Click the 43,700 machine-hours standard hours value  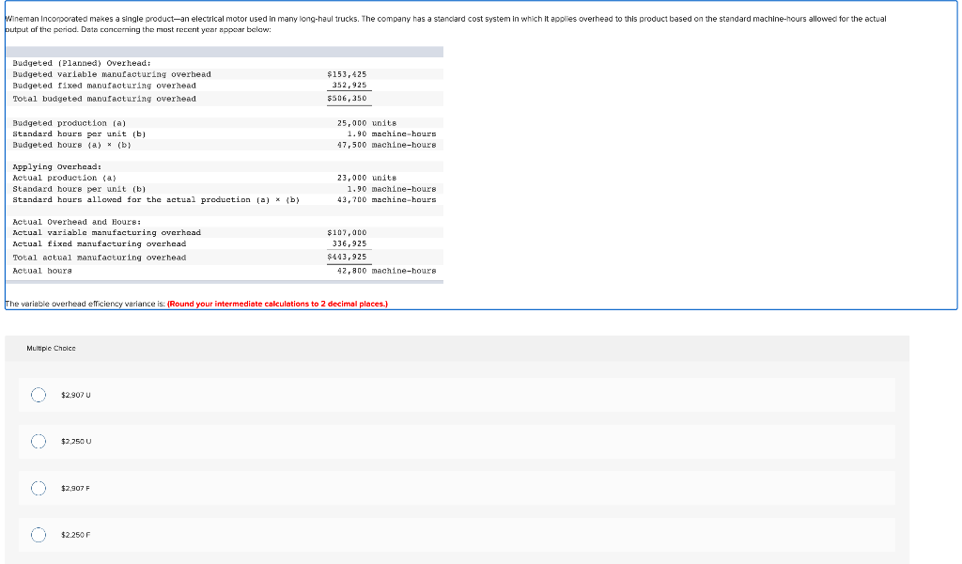coord(386,199)
